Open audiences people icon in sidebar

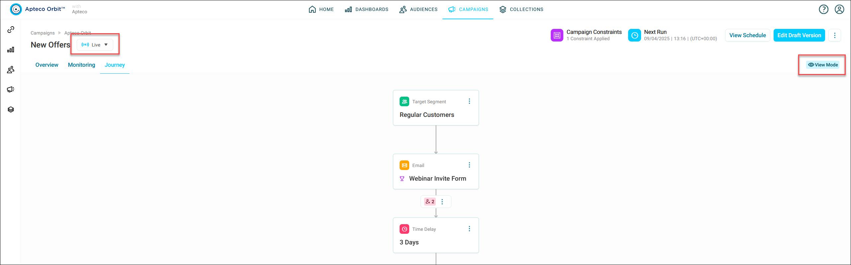pyautogui.click(x=11, y=69)
